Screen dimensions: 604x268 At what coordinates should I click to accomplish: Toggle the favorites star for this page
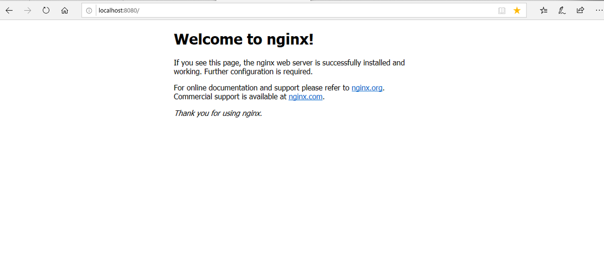tap(517, 11)
